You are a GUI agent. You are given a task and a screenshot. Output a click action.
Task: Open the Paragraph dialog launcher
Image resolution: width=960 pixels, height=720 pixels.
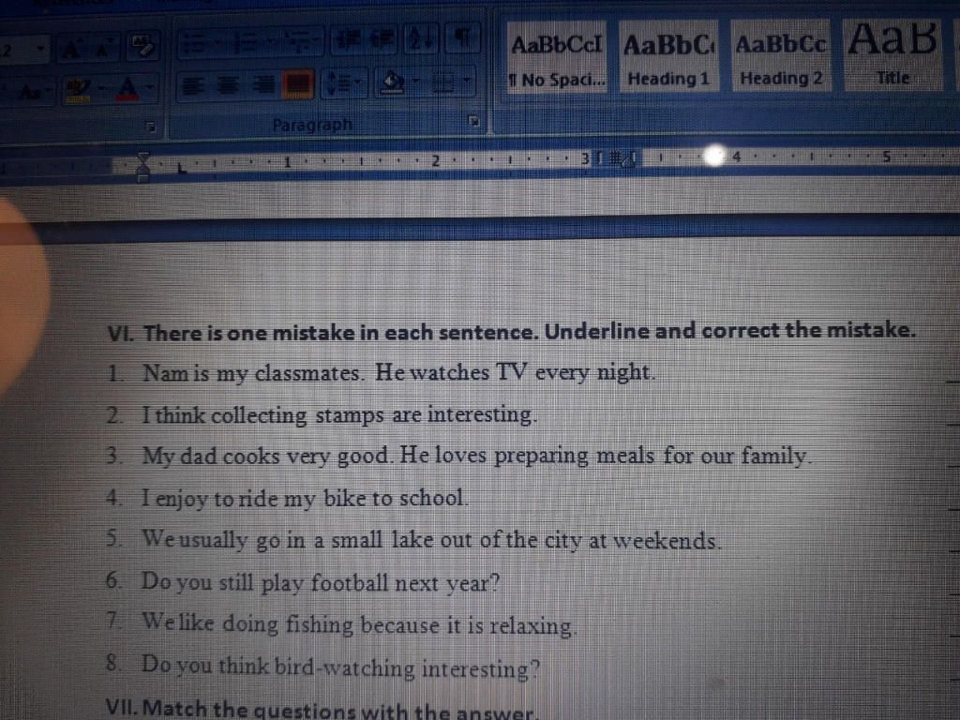coord(472,120)
